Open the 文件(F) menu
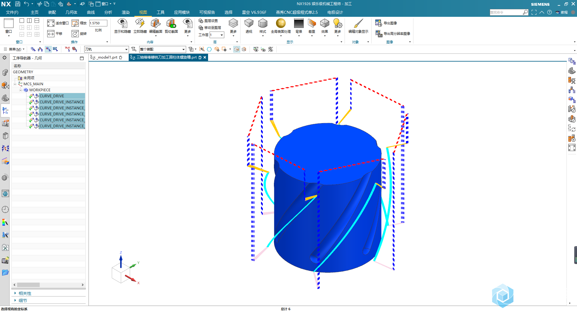 click(x=12, y=12)
